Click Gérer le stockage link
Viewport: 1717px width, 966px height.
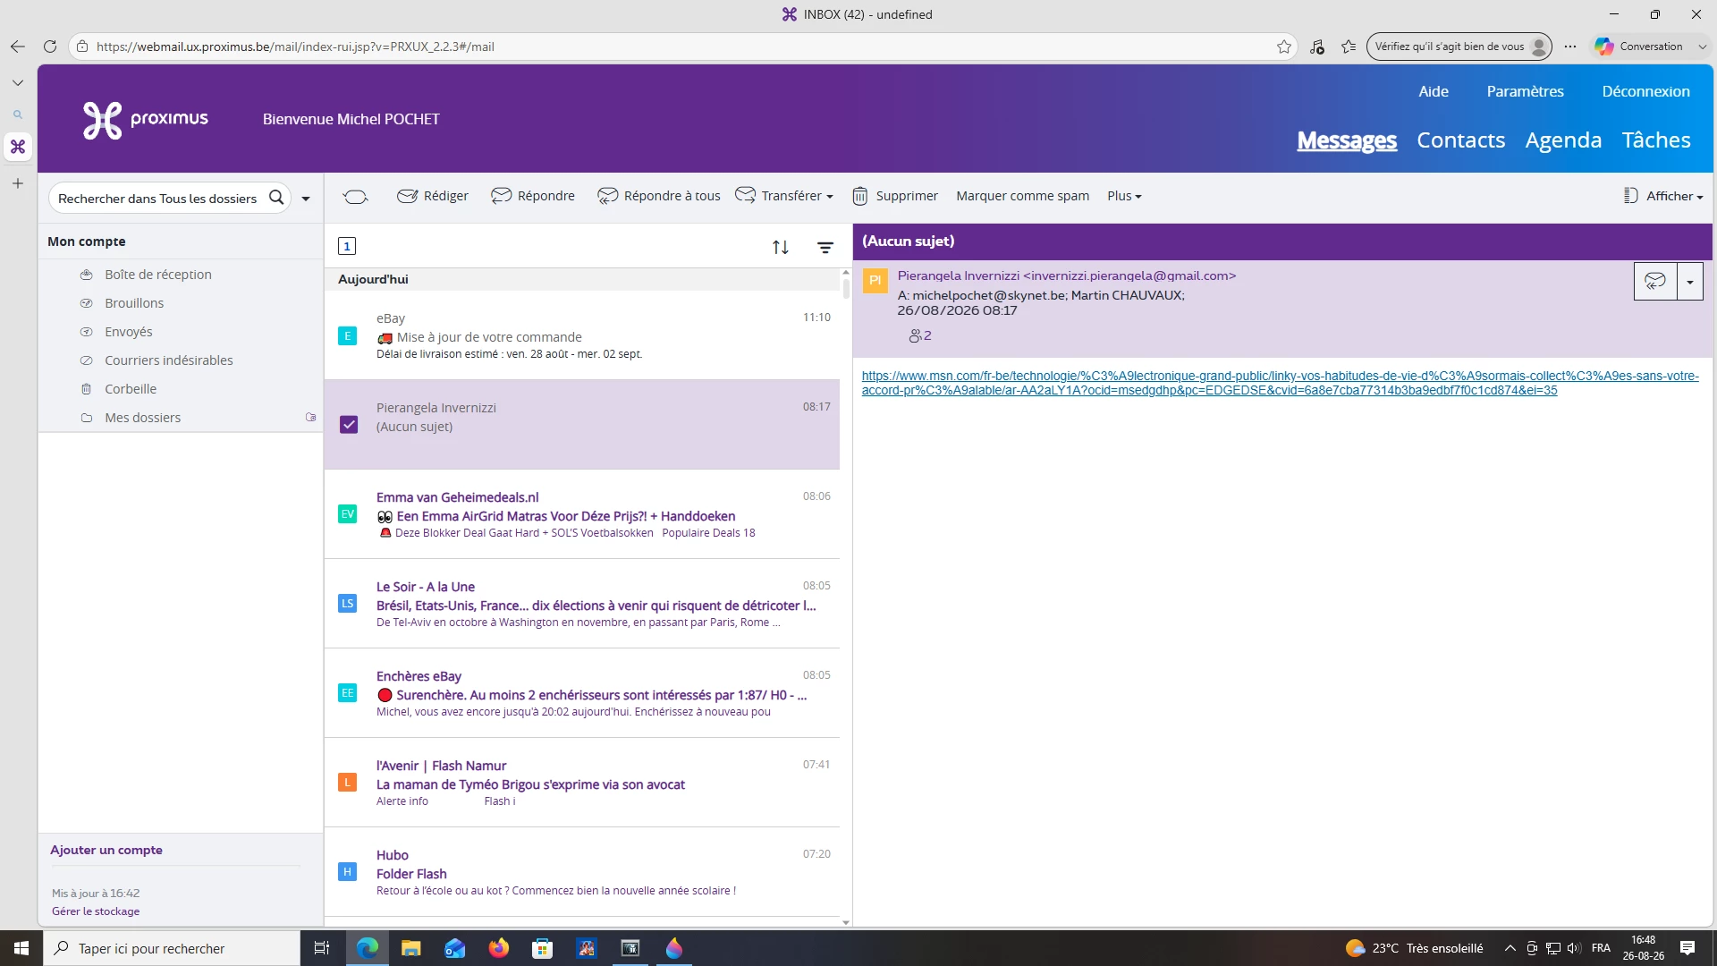(x=96, y=911)
